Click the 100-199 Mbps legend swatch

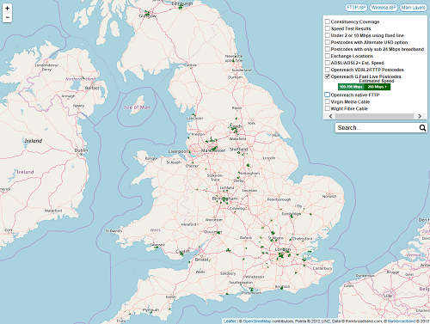[x=351, y=87]
